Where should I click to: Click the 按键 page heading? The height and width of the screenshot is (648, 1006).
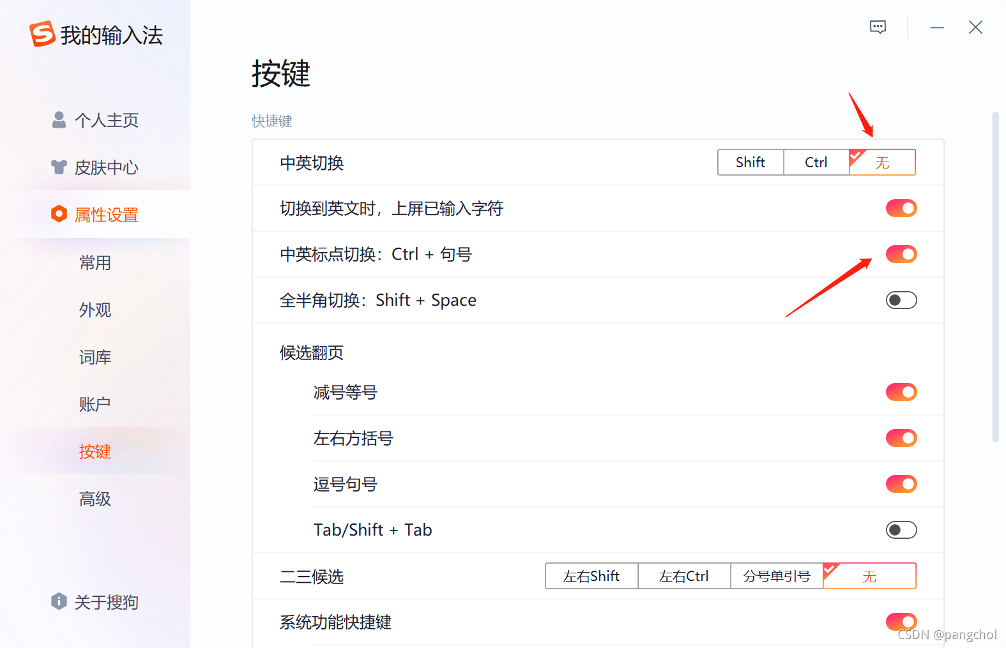[281, 73]
